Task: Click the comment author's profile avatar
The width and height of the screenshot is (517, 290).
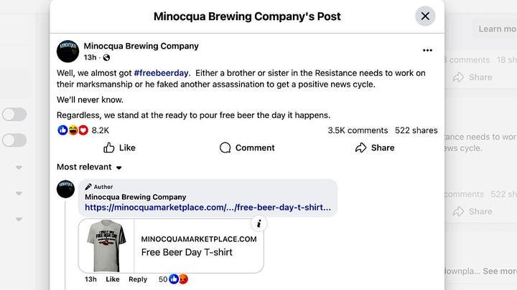Action: pyautogui.click(x=67, y=189)
